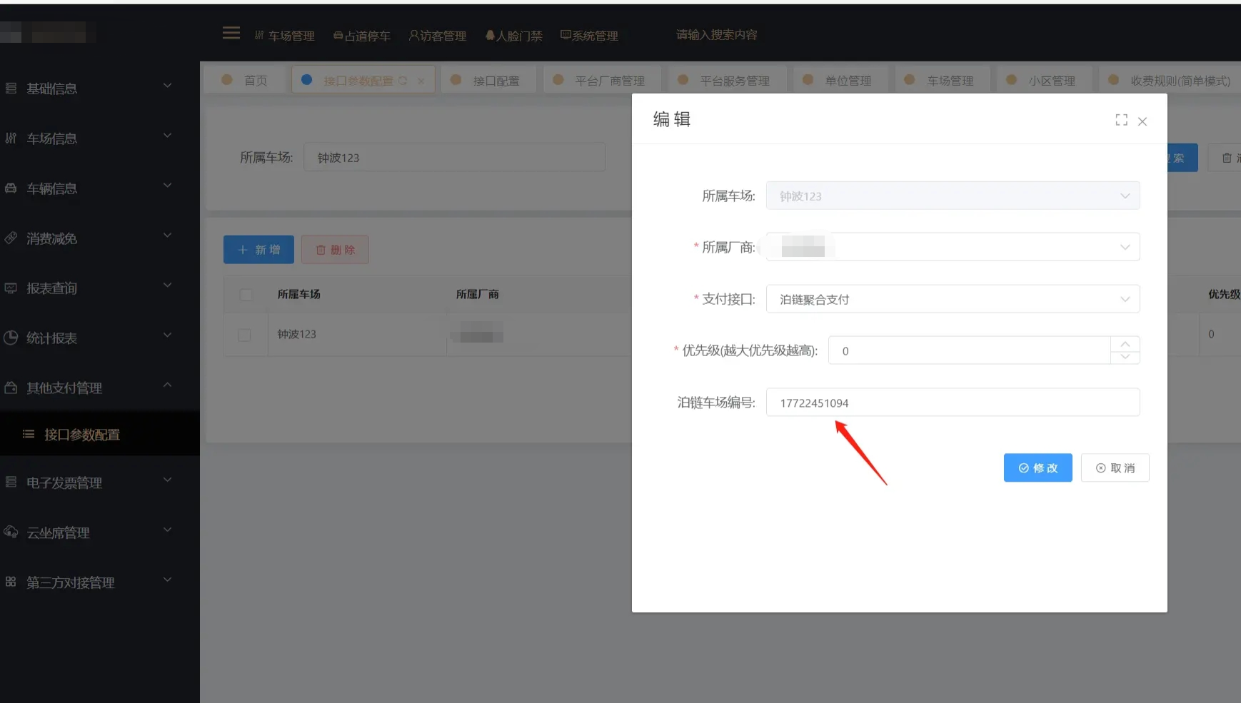The height and width of the screenshot is (703, 1241).
Task: Select 接口参数配置 in the sidebar
Action: coord(100,435)
